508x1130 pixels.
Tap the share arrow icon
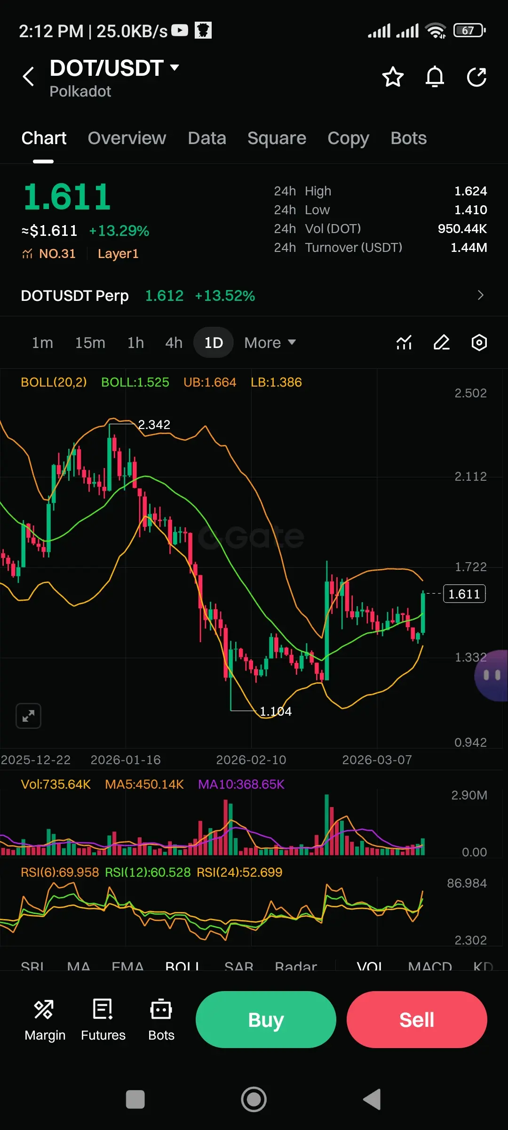click(x=476, y=77)
